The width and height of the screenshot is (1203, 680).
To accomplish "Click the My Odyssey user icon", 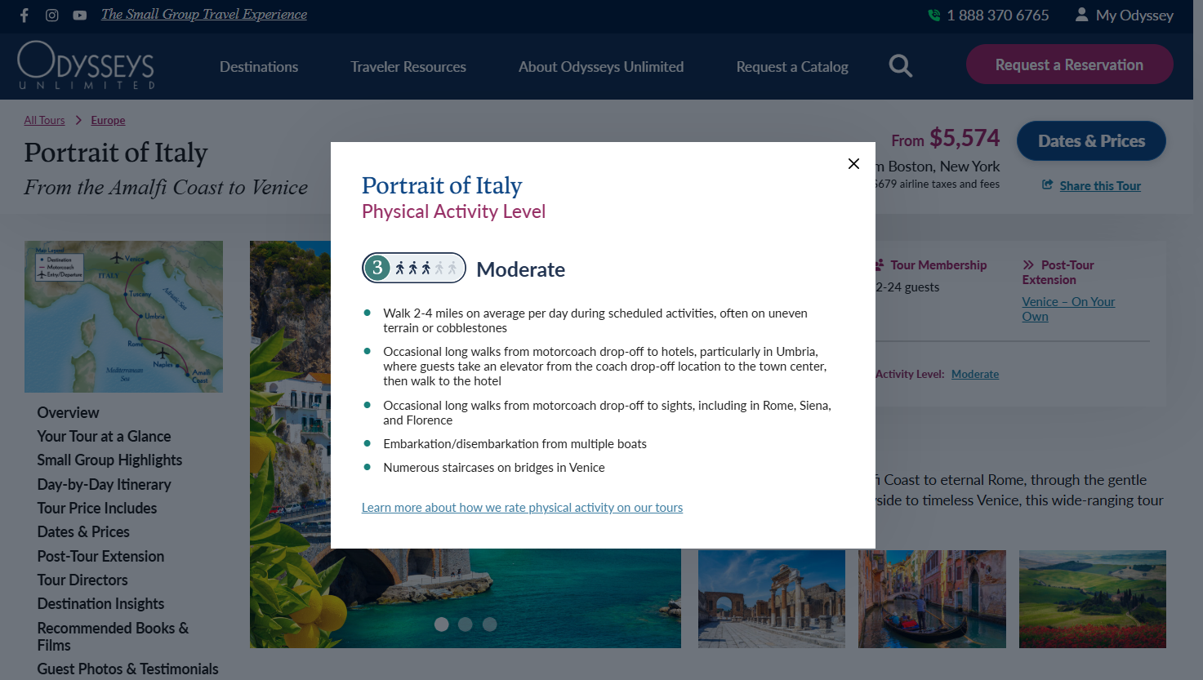I will point(1081,15).
